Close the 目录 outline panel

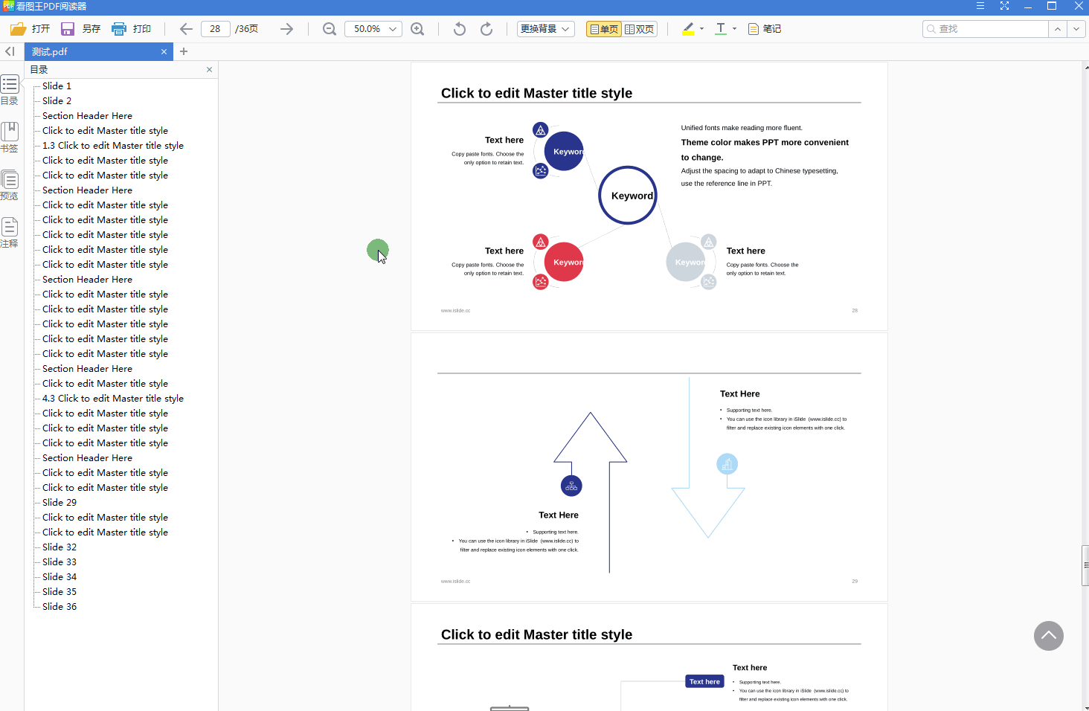pos(209,70)
